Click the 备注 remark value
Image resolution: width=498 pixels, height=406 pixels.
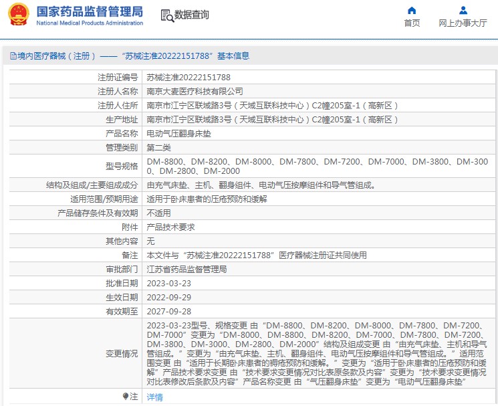pyautogui.click(x=257, y=256)
